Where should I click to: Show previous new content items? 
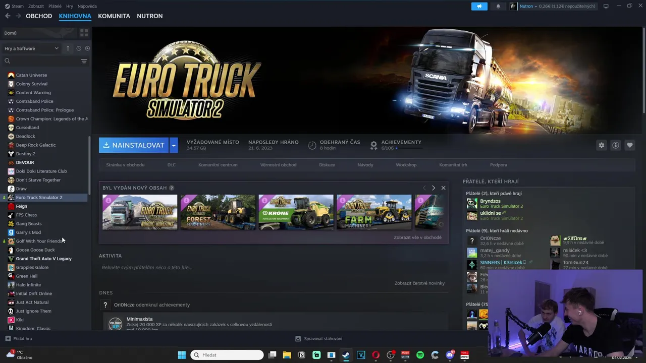424,188
